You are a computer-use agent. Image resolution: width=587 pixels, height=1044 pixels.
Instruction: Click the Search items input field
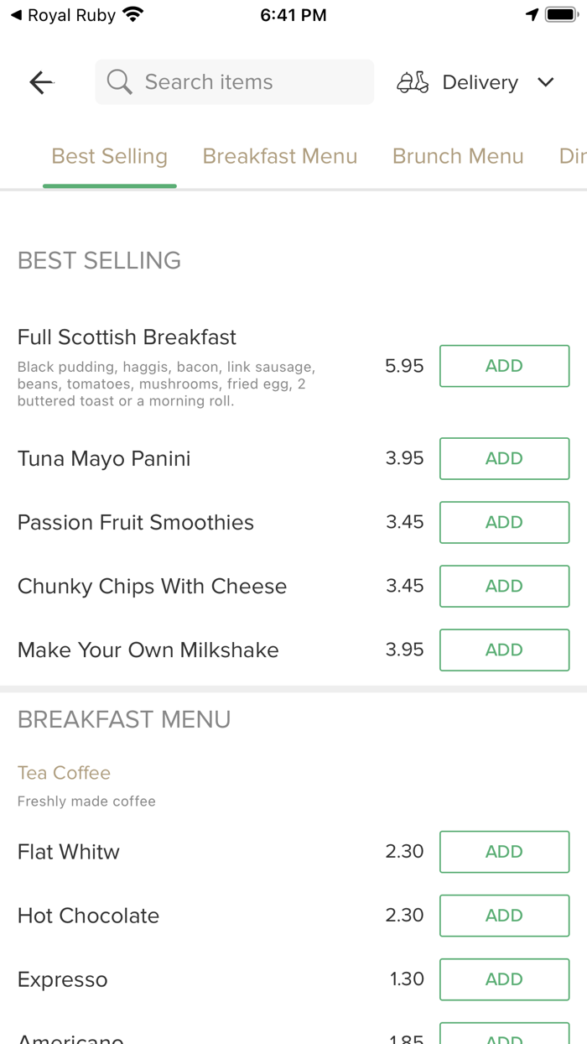(235, 81)
